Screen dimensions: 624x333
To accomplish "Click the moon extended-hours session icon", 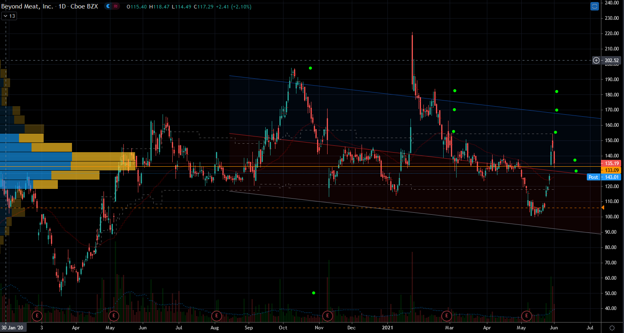I will coord(108,6).
